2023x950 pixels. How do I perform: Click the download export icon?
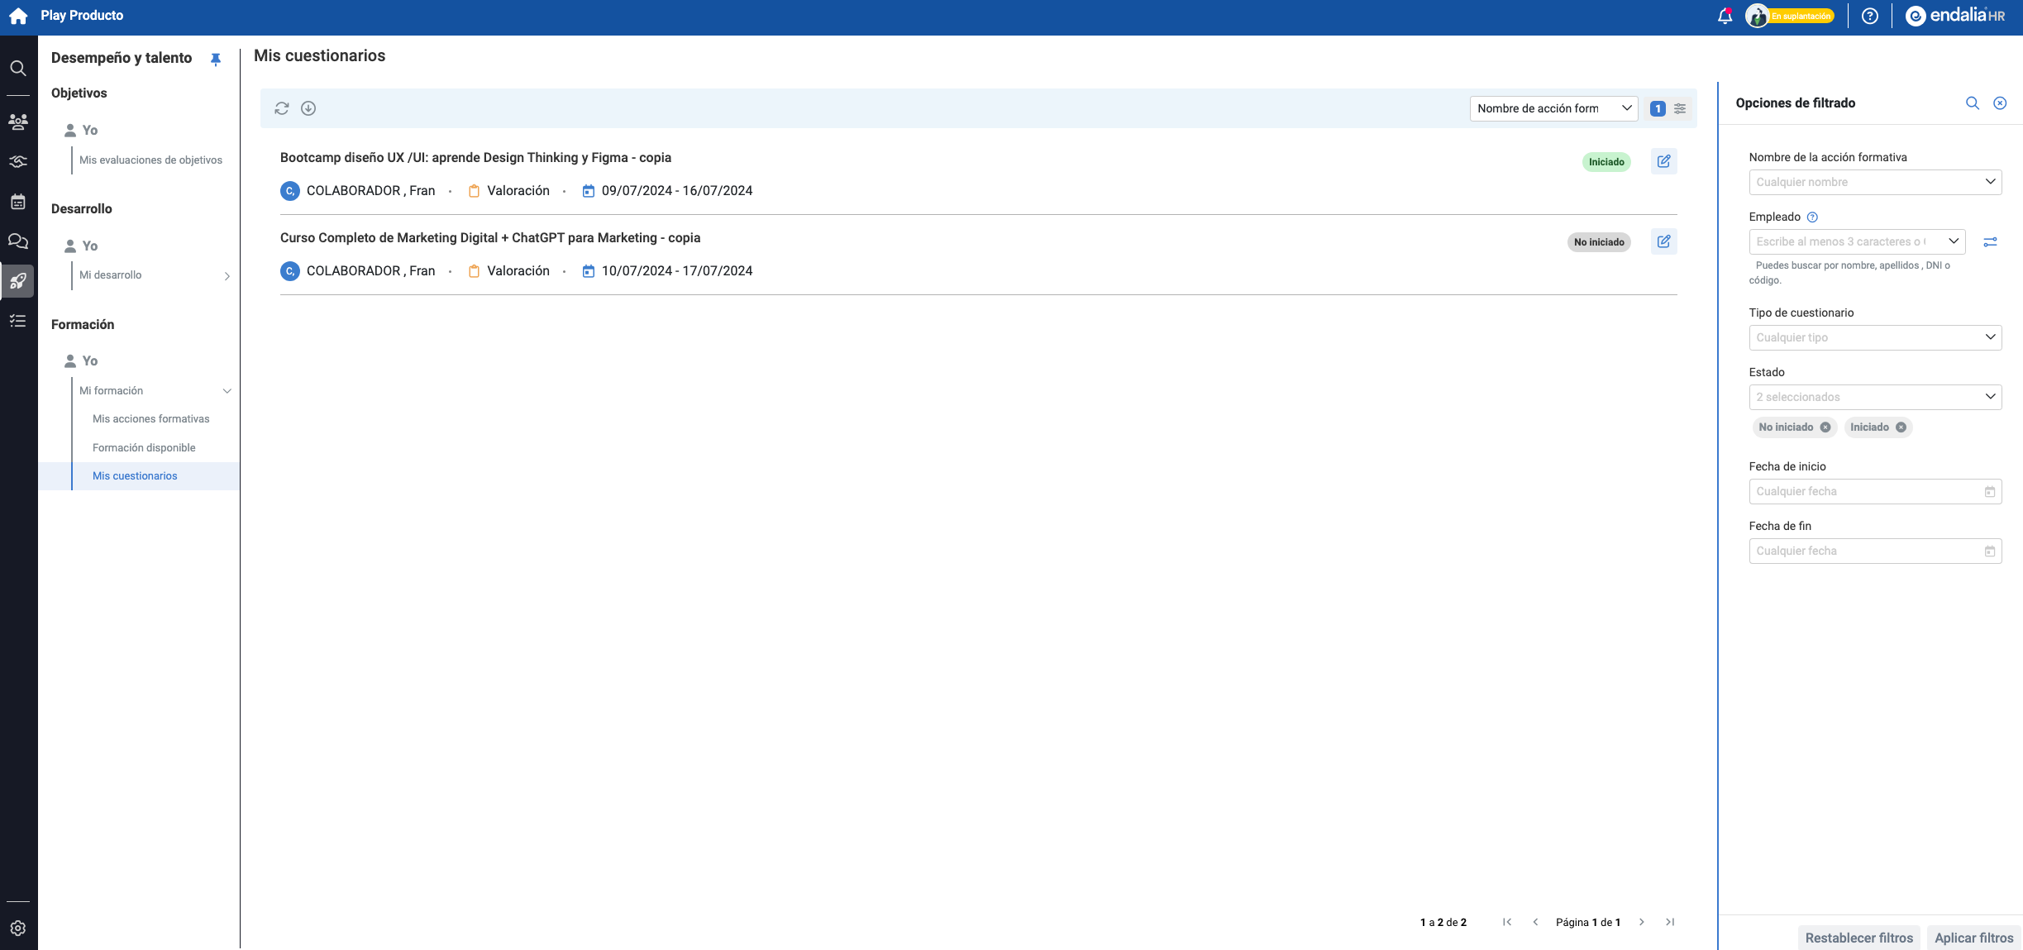point(308,108)
